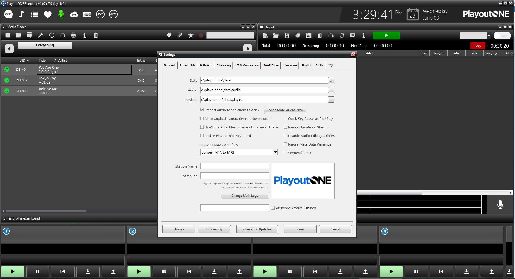515x279 pixels.
Task: Click the Station Name input field
Action: point(235,166)
